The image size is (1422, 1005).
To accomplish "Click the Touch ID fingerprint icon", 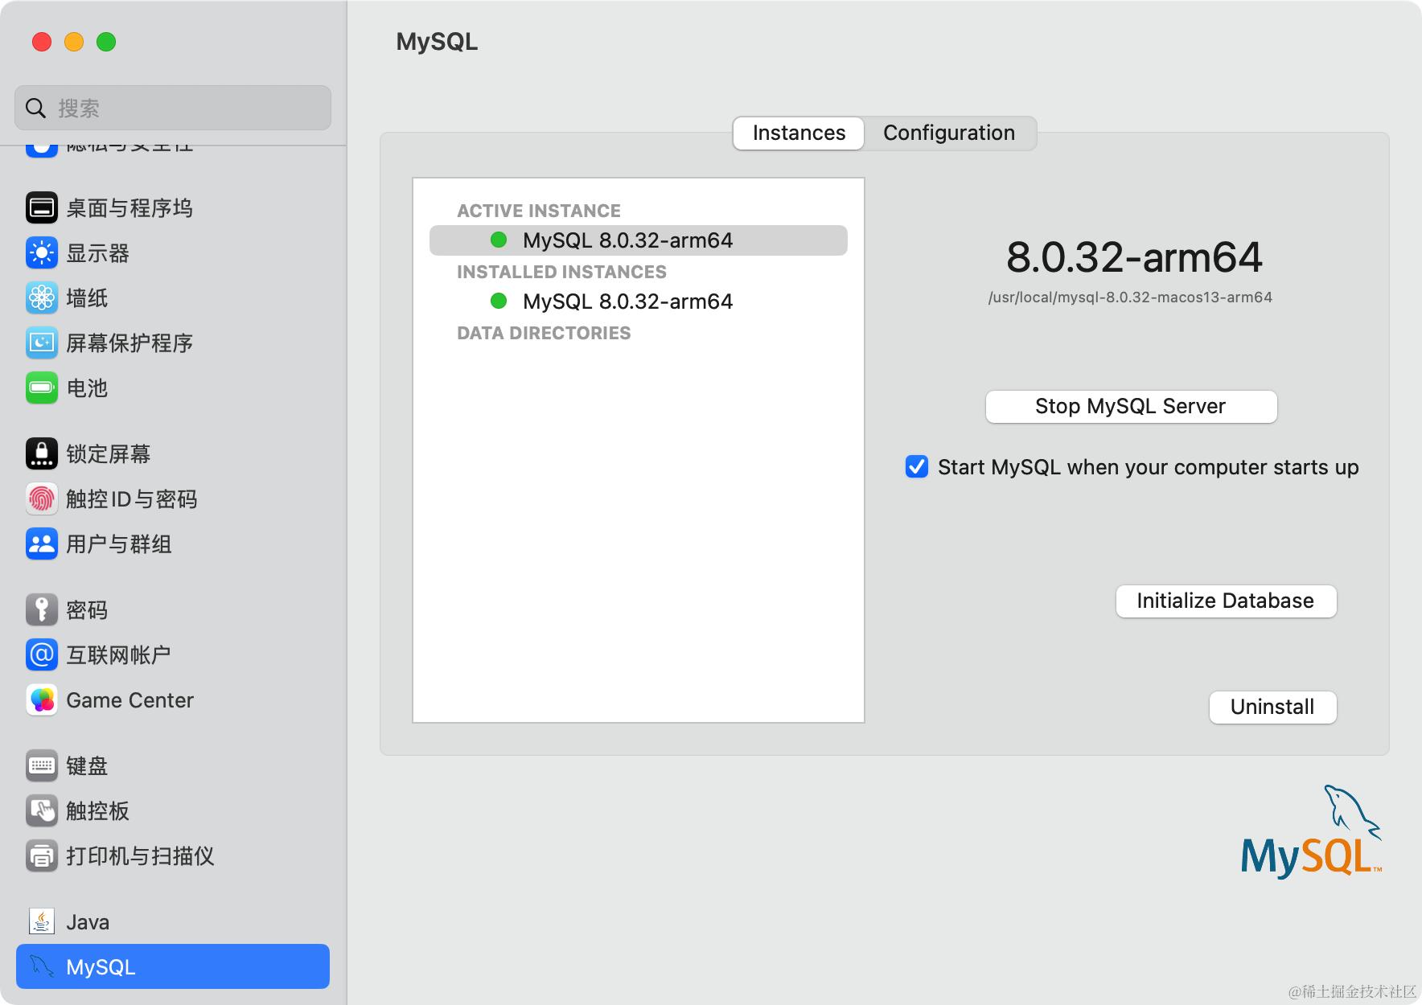I will tap(42, 499).
